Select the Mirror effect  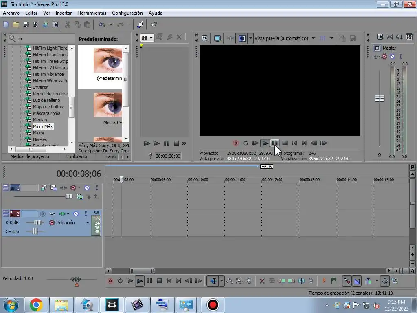click(x=39, y=133)
